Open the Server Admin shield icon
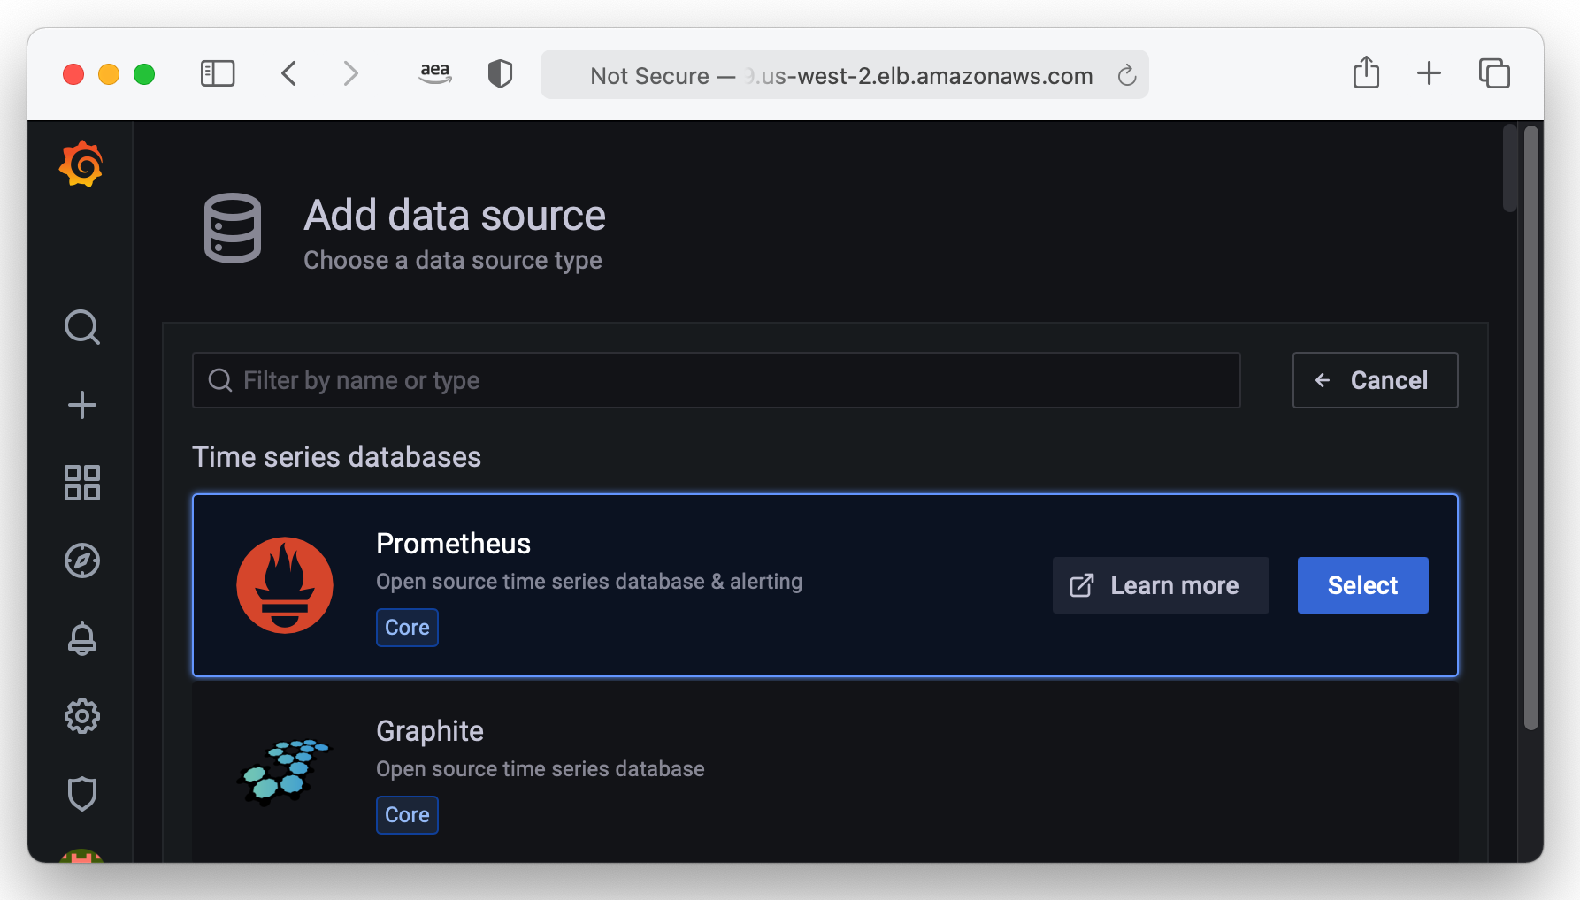Viewport: 1580px width, 900px height. tap(82, 794)
